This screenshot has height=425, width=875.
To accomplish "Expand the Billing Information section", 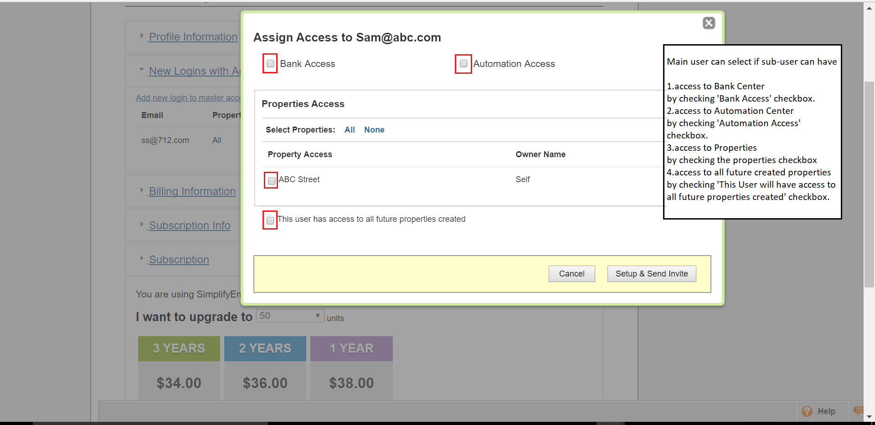I will tap(192, 191).
